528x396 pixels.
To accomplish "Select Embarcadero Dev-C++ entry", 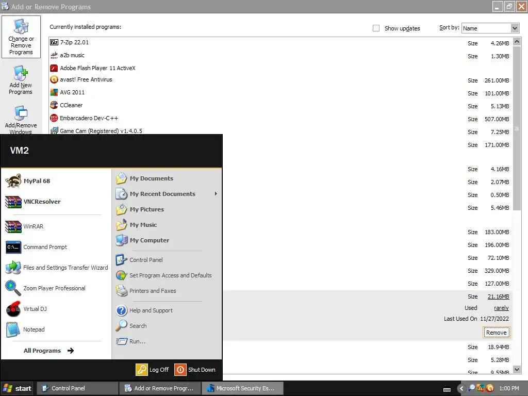I will click(280, 118).
